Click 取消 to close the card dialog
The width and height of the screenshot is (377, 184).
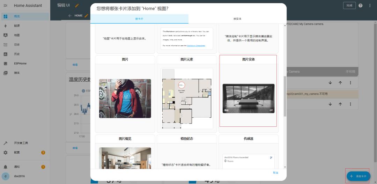coord(275,173)
